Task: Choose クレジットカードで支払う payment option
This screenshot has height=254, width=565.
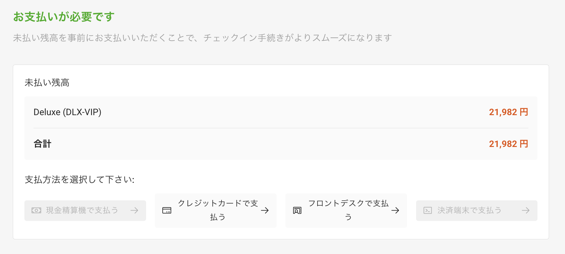Action: tap(216, 211)
